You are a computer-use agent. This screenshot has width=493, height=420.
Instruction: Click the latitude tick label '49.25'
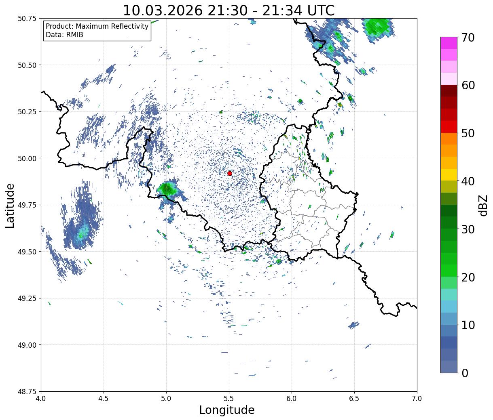(27, 298)
